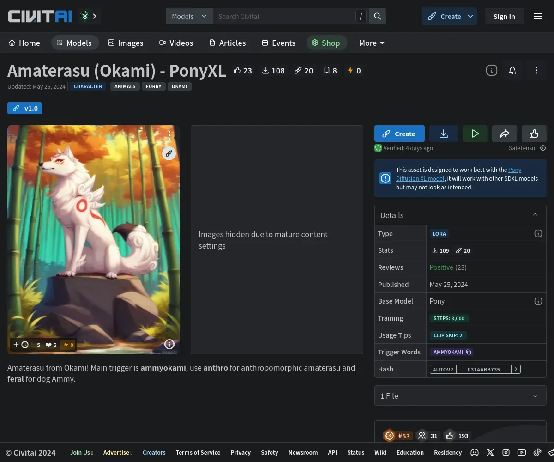Select the v1.0 version button

tap(25, 108)
